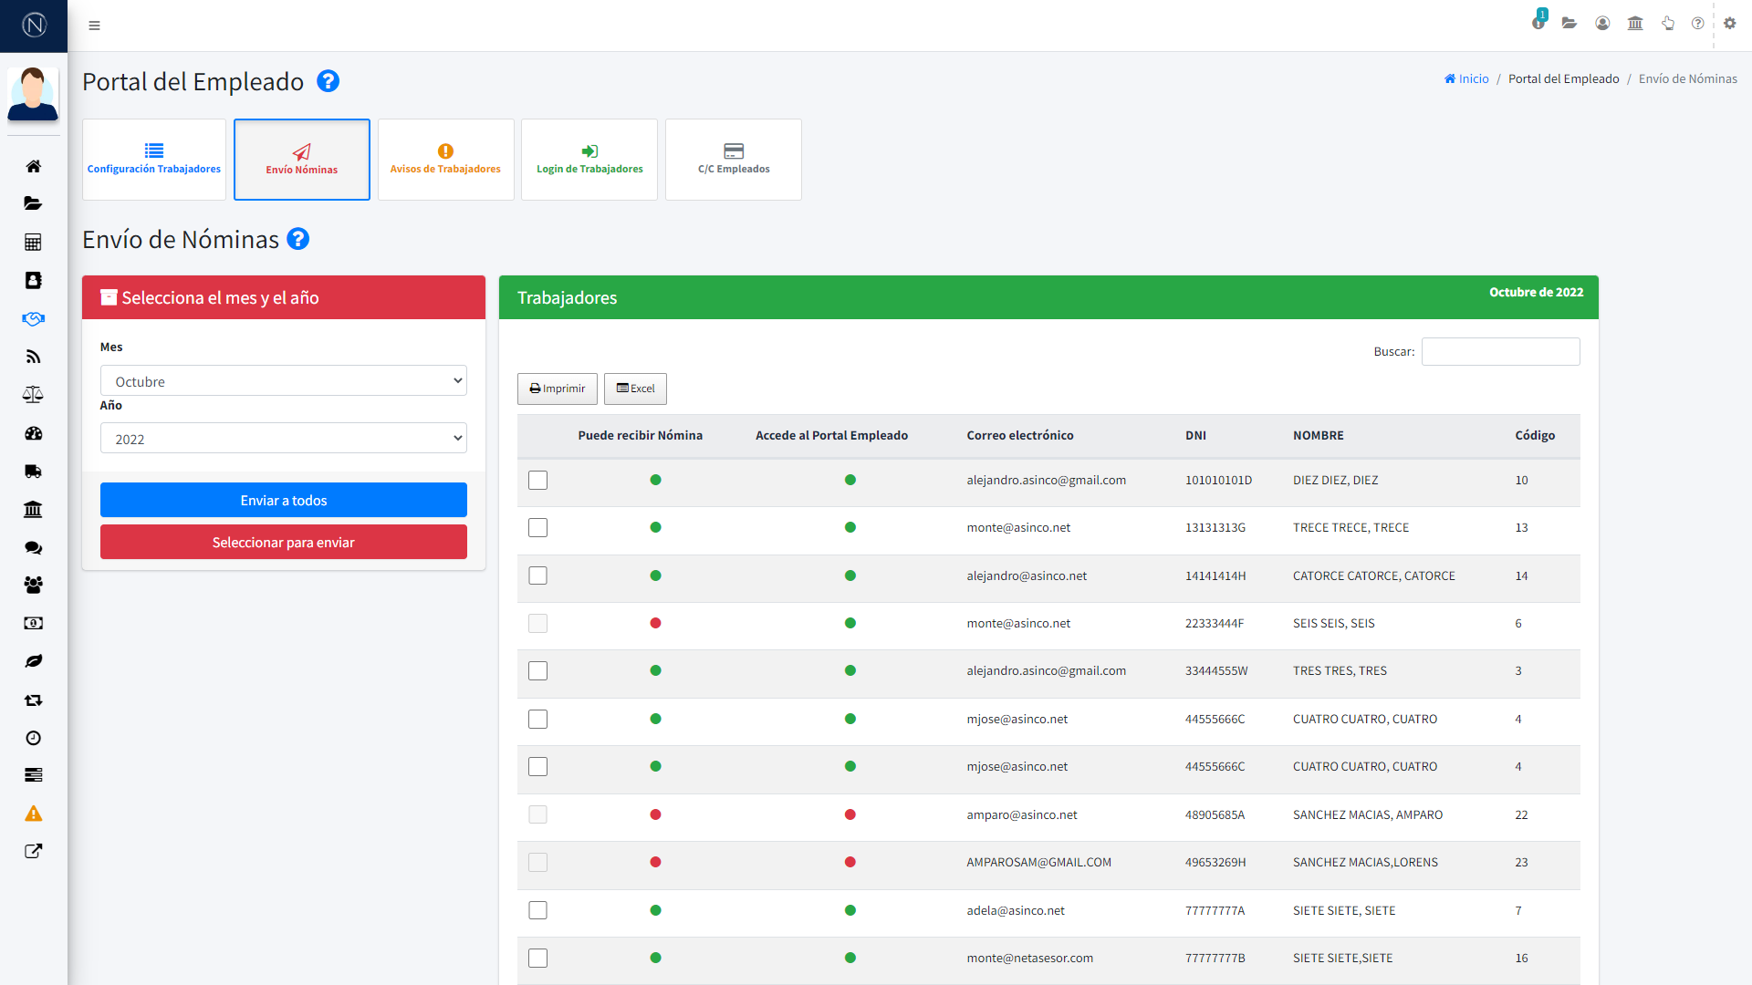This screenshot has height=985, width=1752.
Task: Toggle the hamburger menu icon
Action: pos(94,26)
